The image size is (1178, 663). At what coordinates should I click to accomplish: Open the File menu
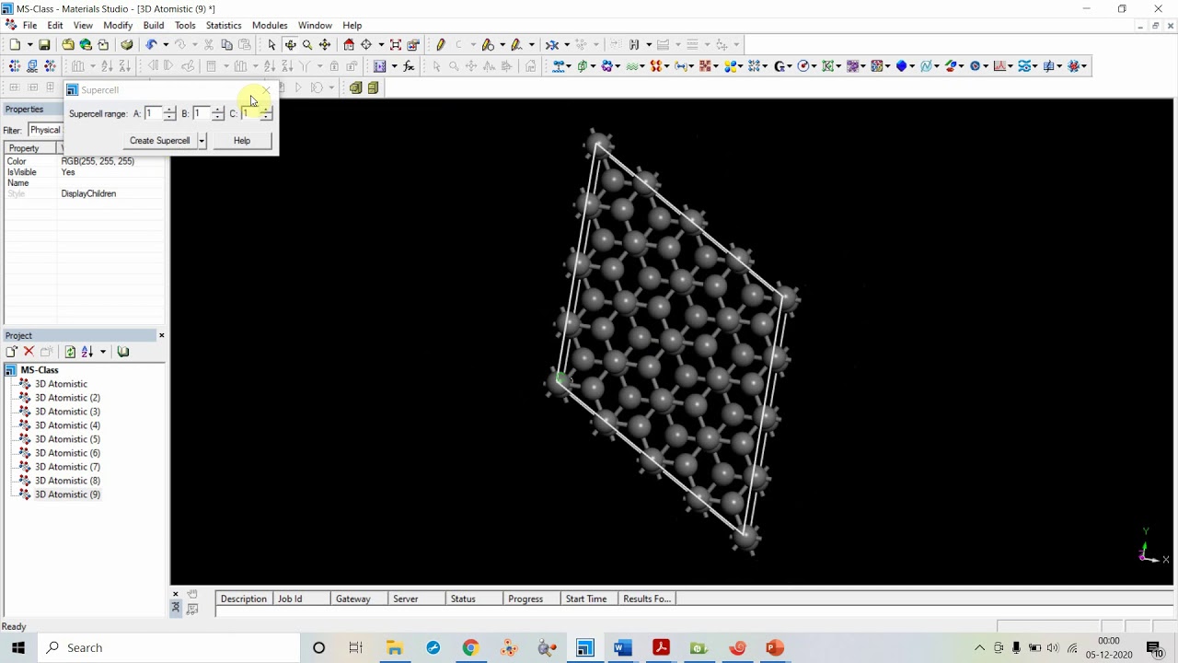pos(29,25)
